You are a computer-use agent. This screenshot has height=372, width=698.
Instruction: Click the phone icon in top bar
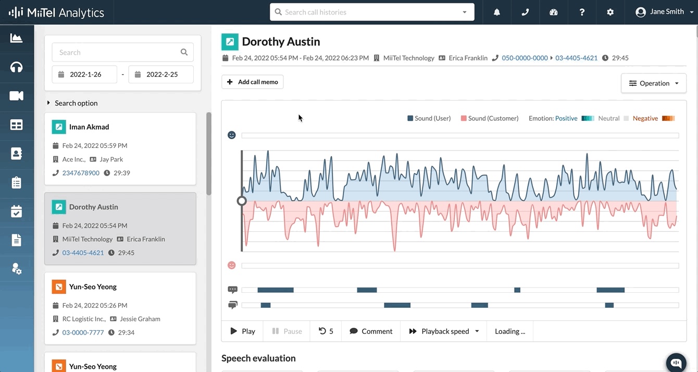[x=525, y=12]
